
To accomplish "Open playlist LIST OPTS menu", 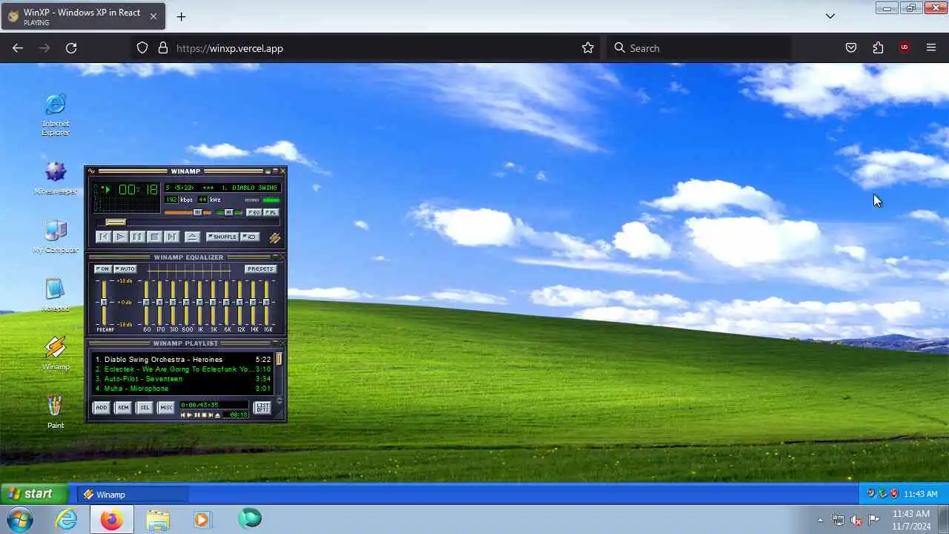I will pos(262,408).
